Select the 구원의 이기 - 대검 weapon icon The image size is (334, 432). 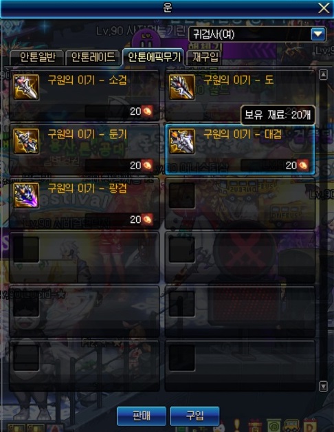[181, 141]
